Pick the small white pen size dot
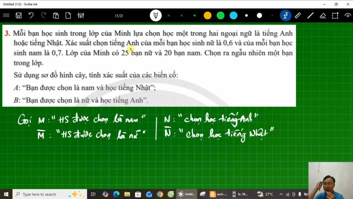The height and width of the screenshot is (199, 353). point(247,15)
